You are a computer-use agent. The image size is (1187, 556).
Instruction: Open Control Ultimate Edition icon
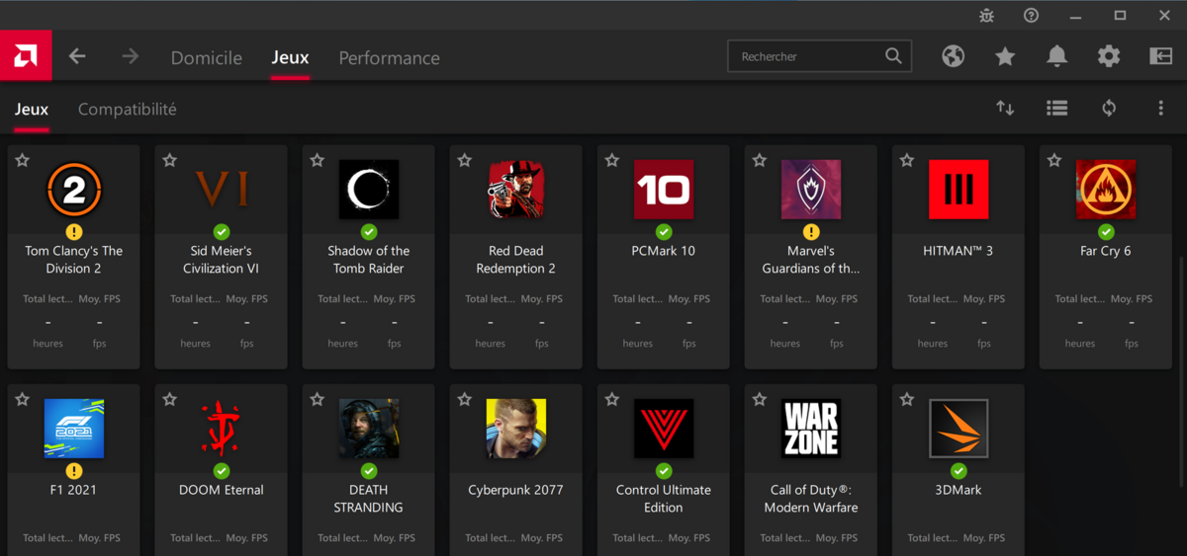664,429
